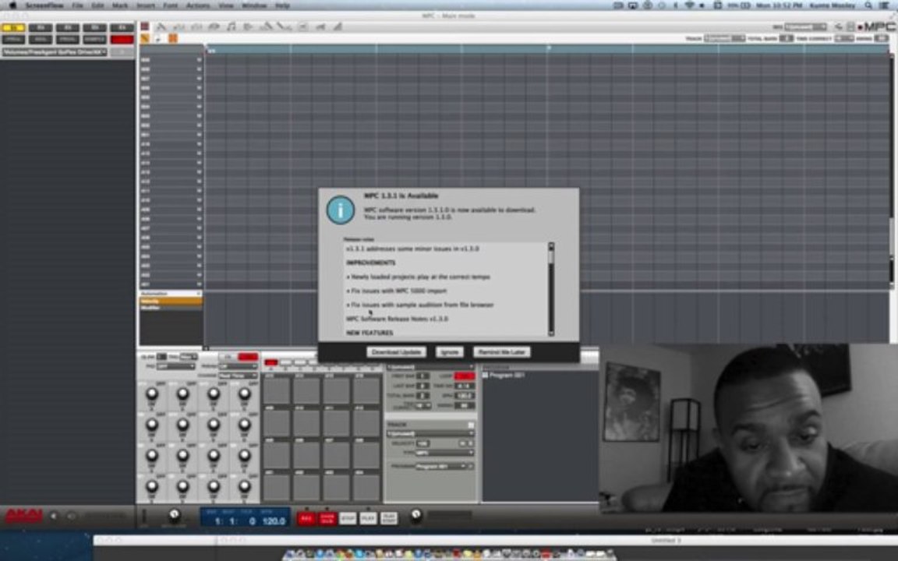
Task: Select the Modifier automation lane
Action: [x=171, y=308]
